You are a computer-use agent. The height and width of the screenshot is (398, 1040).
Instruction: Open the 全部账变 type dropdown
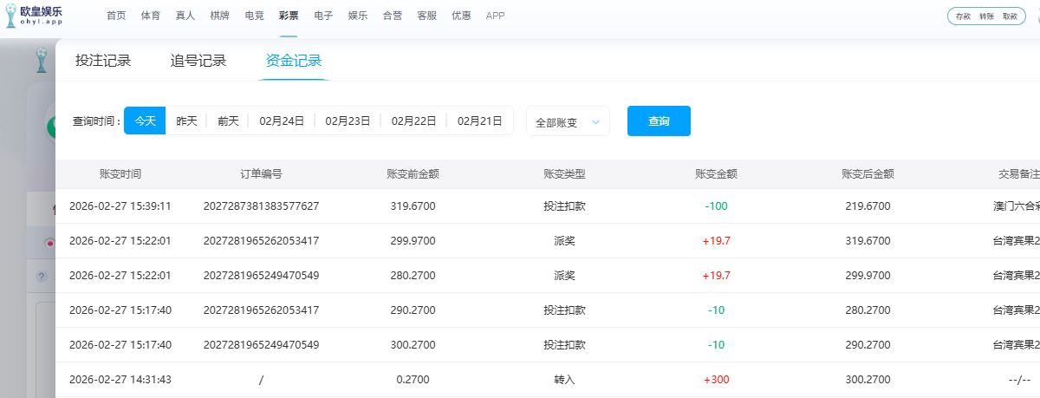(x=568, y=122)
